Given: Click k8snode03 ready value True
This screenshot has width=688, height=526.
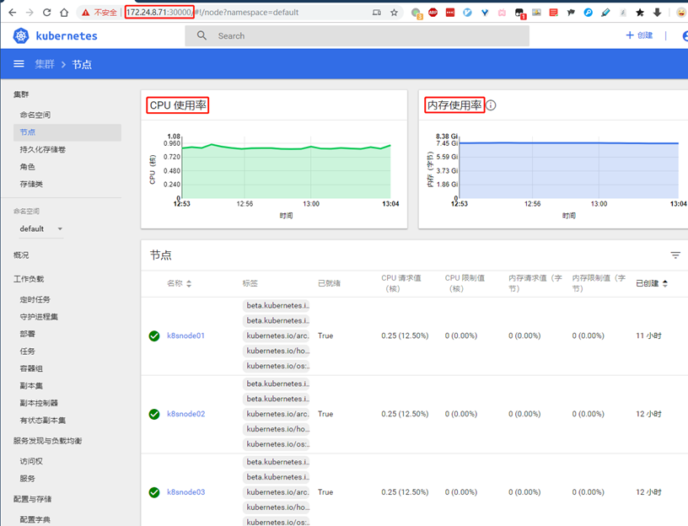Looking at the screenshot, I should [x=325, y=491].
